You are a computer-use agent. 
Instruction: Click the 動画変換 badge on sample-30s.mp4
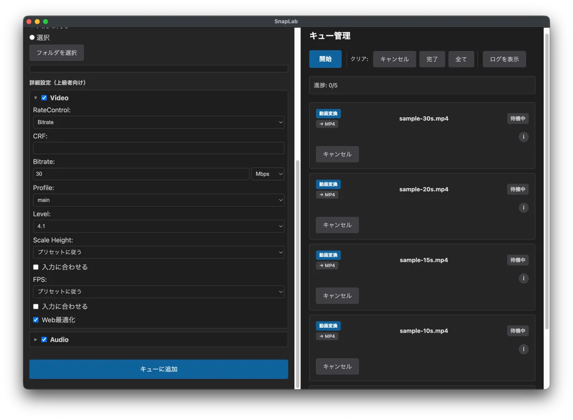[328, 113]
